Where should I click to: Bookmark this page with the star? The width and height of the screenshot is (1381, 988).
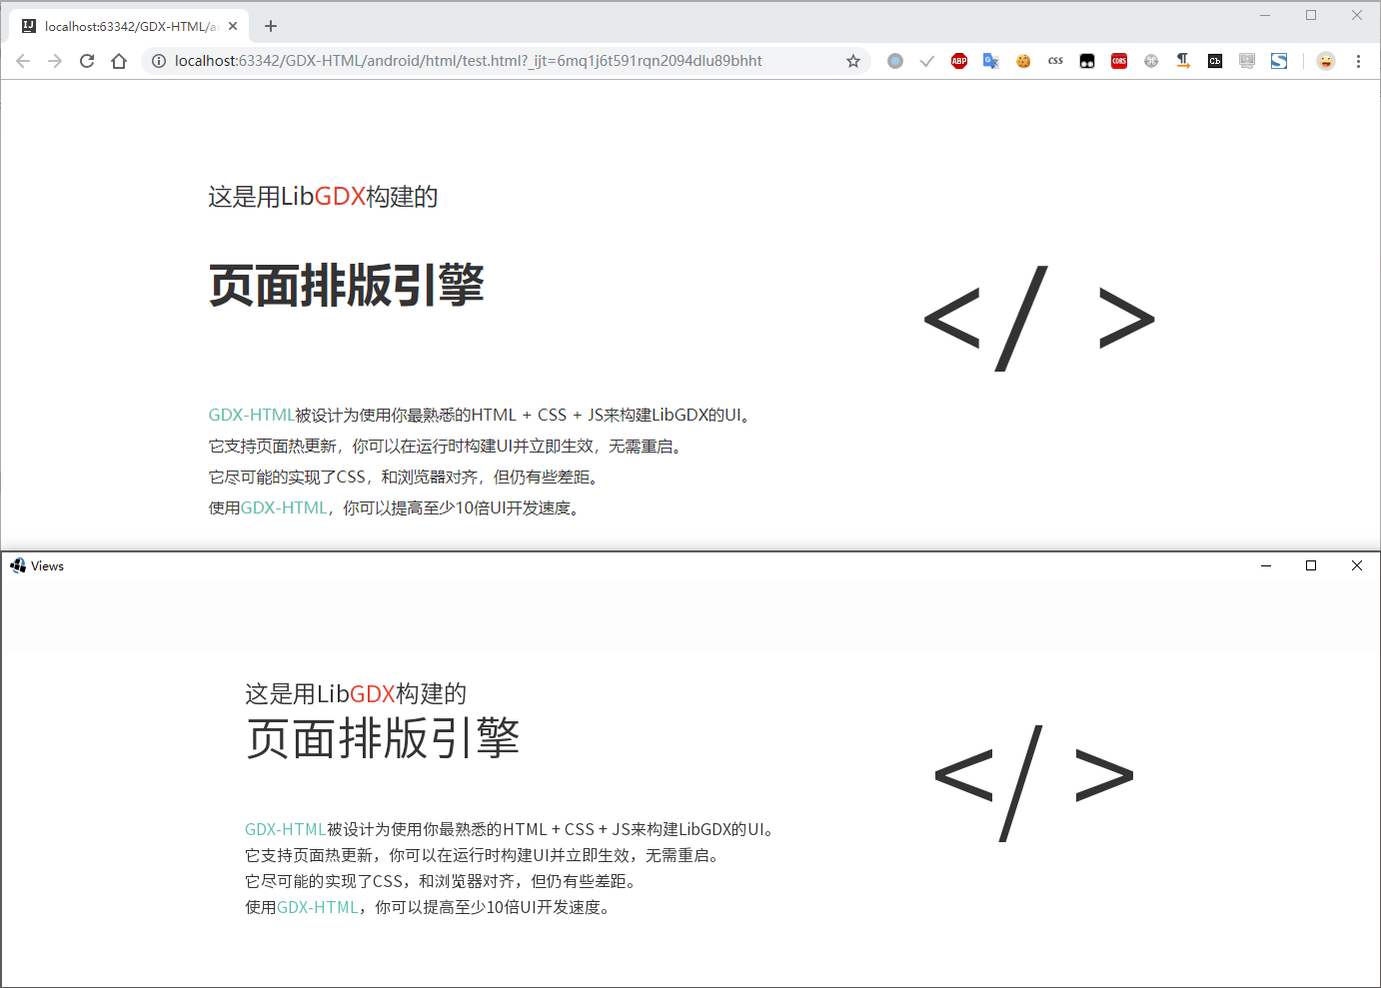[x=853, y=61]
